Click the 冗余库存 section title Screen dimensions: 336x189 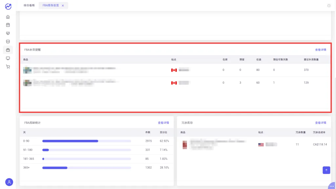[x=187, y=123]
